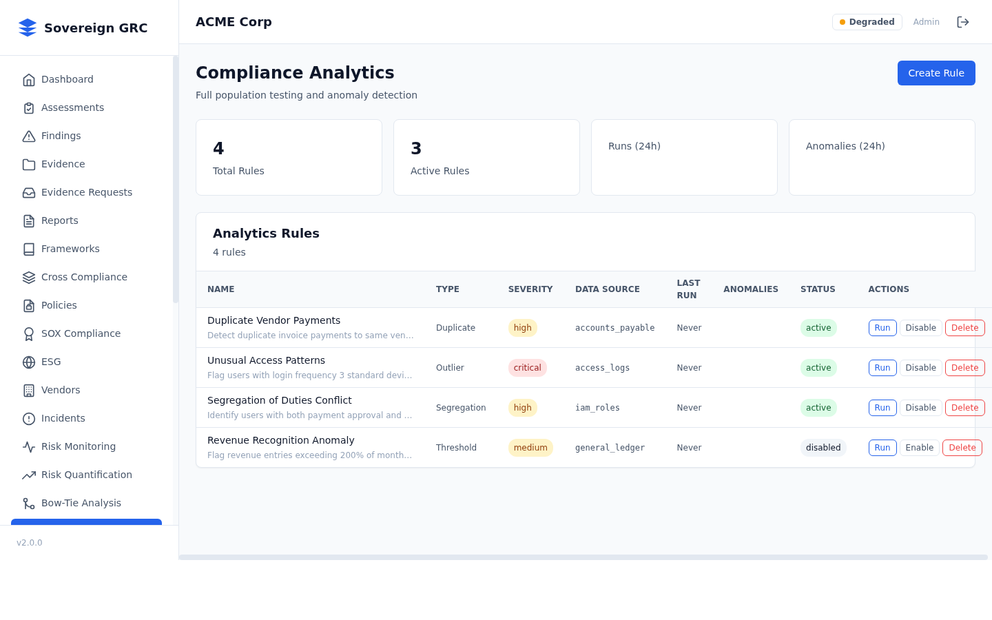992x620 pixels.
Task: Click the logout icon at top right
Action: pyautogui.click(x=962, y=21)
